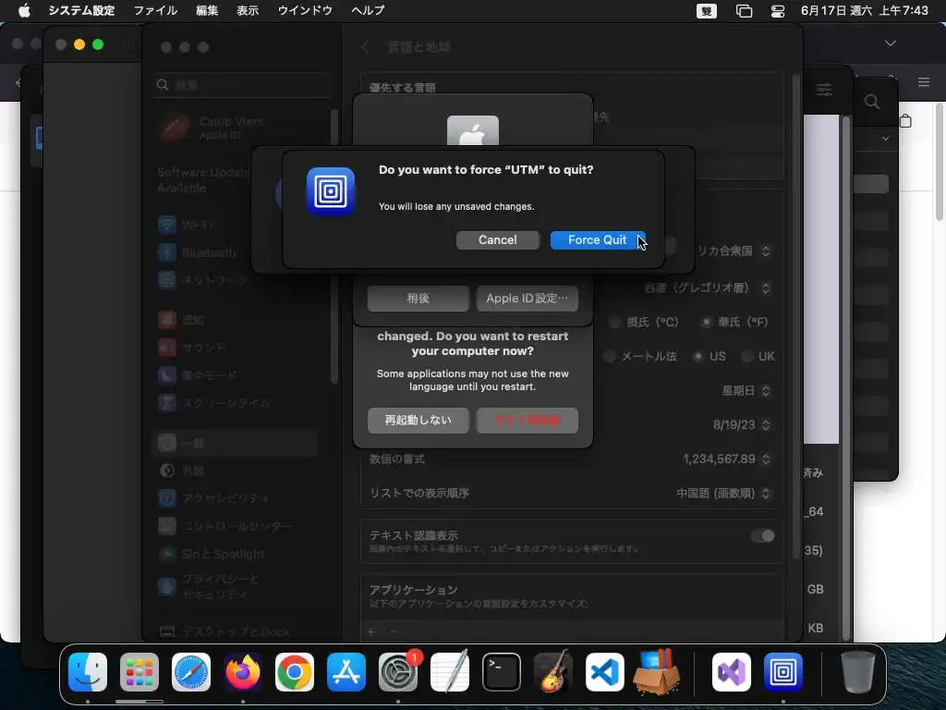Open the ファイル menu
The image size is (946, 710).
coord(155,11)
